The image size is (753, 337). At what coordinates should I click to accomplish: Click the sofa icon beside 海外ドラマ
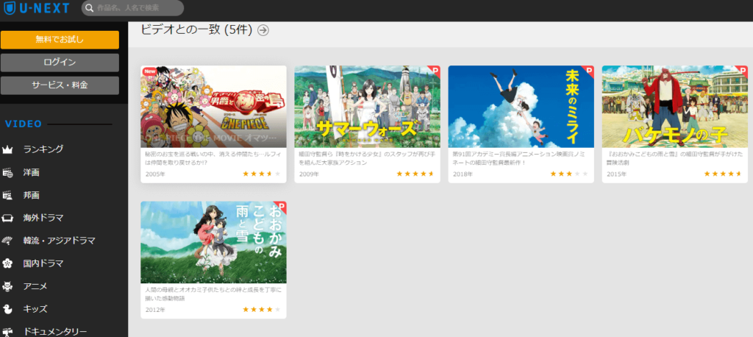pos(7,218)
